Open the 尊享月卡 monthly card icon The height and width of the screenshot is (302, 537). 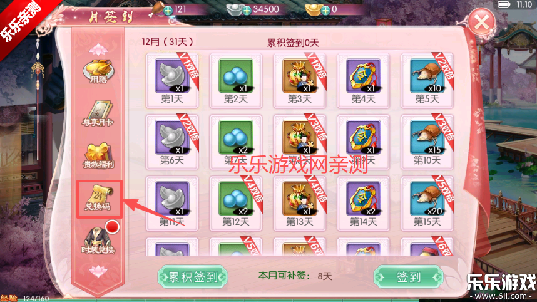click(x=98, y=114)
